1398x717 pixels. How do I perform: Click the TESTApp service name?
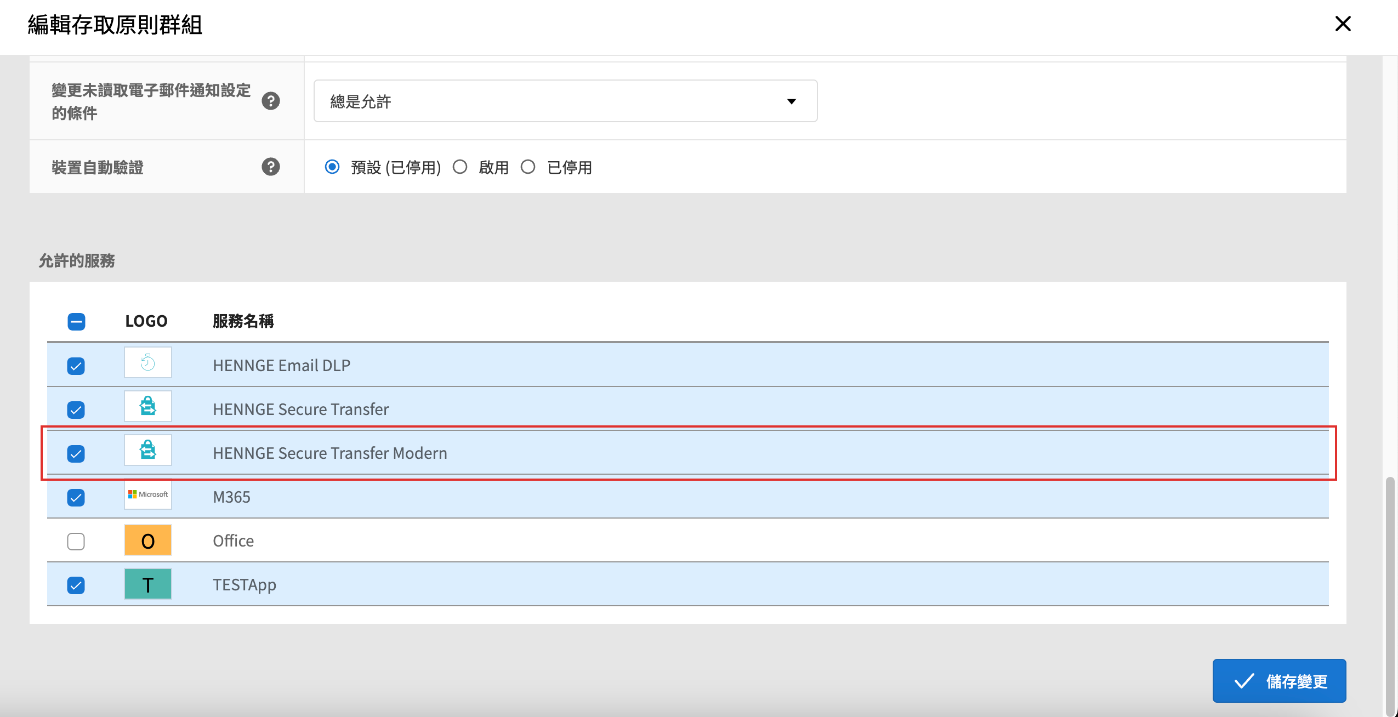pos(245,585)
